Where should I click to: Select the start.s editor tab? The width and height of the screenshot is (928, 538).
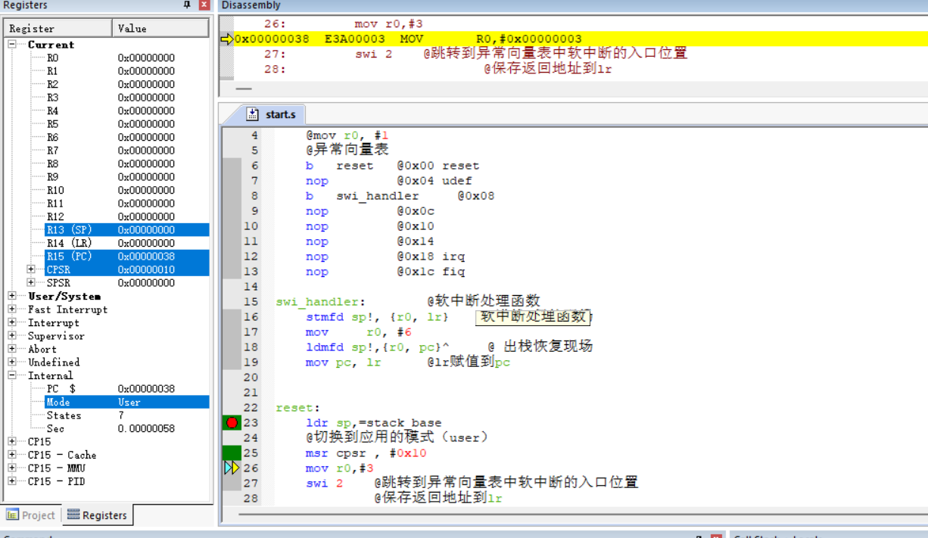click(279, 114)
